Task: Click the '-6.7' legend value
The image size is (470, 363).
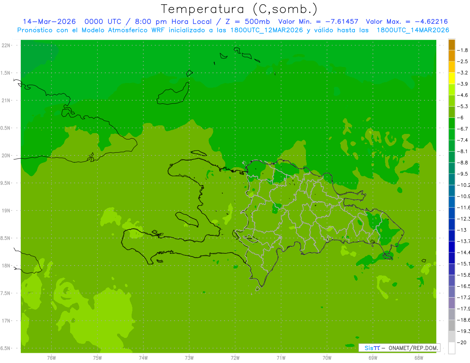Action: pyautogui.click(x=463, y=129)
